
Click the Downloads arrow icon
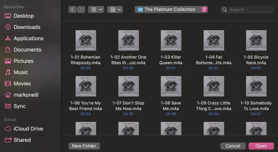tap(8, 27)
